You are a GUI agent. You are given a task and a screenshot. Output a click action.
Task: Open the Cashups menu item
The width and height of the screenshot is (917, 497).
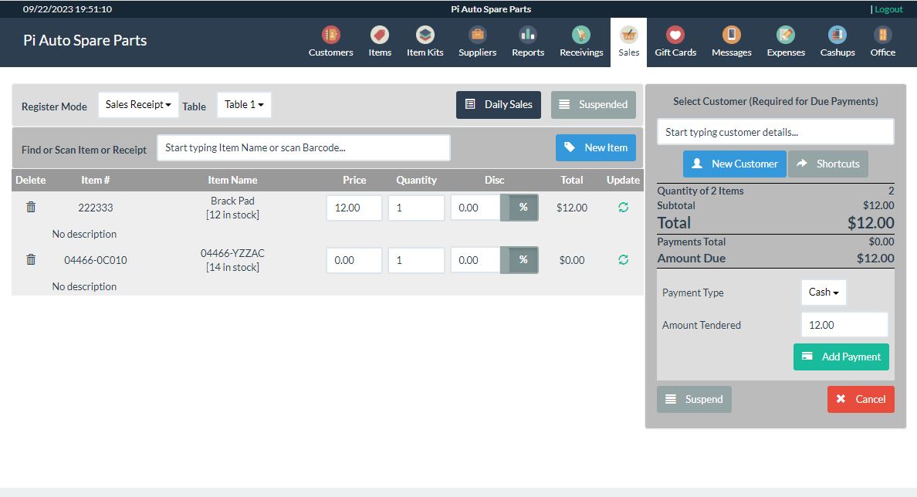click(x=837, y=42)
